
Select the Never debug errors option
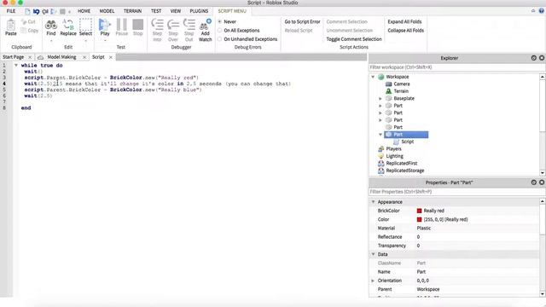coord(220,21)
